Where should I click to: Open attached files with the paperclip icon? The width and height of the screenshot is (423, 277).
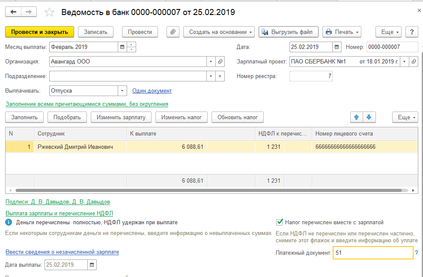[173, 32]
